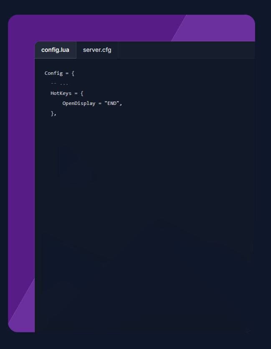Click the "HotKeys = {" line
This screenshot has height=349, width=271.
point(67,93)
